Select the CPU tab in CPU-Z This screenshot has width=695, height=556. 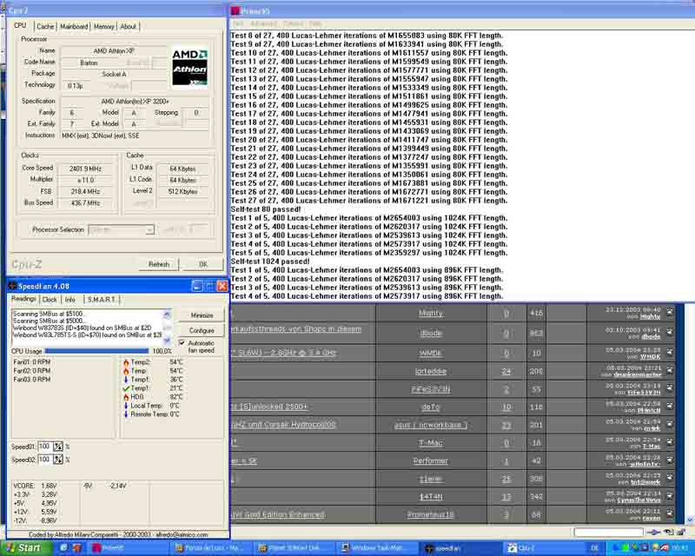(20, 26)
